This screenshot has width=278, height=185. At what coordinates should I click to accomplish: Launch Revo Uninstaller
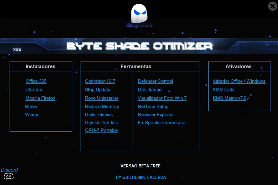[x=102, y=98]
